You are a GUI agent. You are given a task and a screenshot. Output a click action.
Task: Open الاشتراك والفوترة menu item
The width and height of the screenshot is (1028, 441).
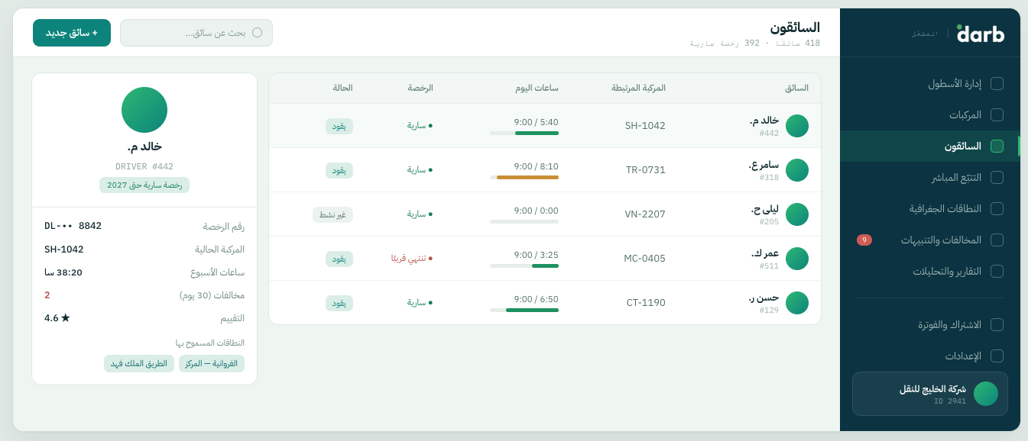click(x=930, y=325)
